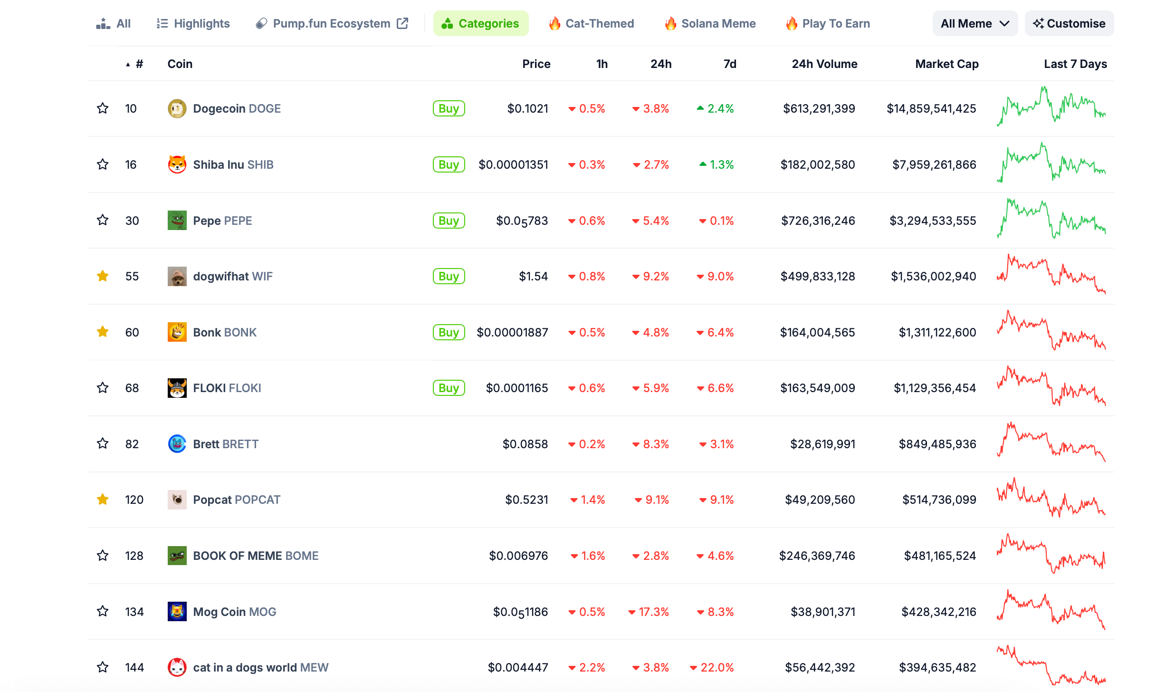1166x692 pixels.
Task: Open the Highlights tab
Action: (x=193, y=23)
